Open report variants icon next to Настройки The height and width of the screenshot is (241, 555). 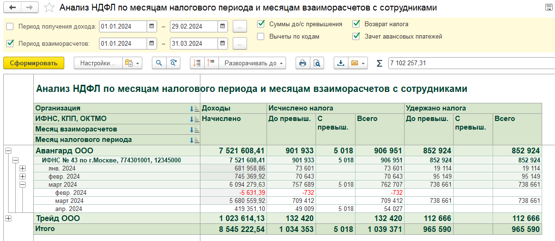click(x=132, y=63)
